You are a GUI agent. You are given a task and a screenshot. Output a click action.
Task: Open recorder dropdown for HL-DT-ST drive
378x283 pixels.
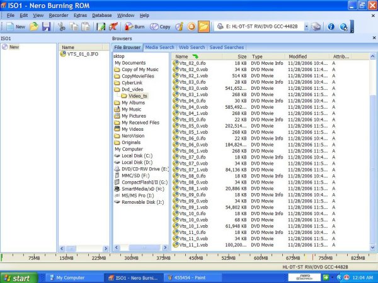pos(306,26)
